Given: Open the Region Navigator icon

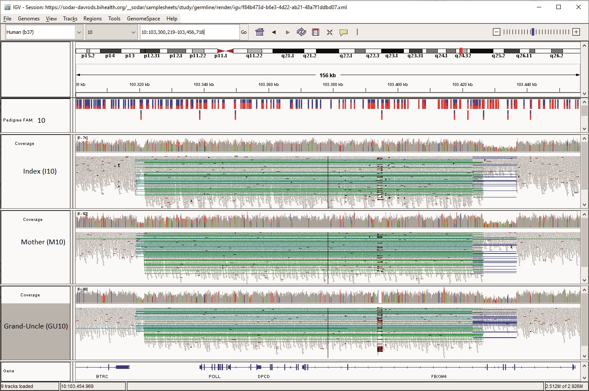Looking at the screenshot, I should (316, 32).
